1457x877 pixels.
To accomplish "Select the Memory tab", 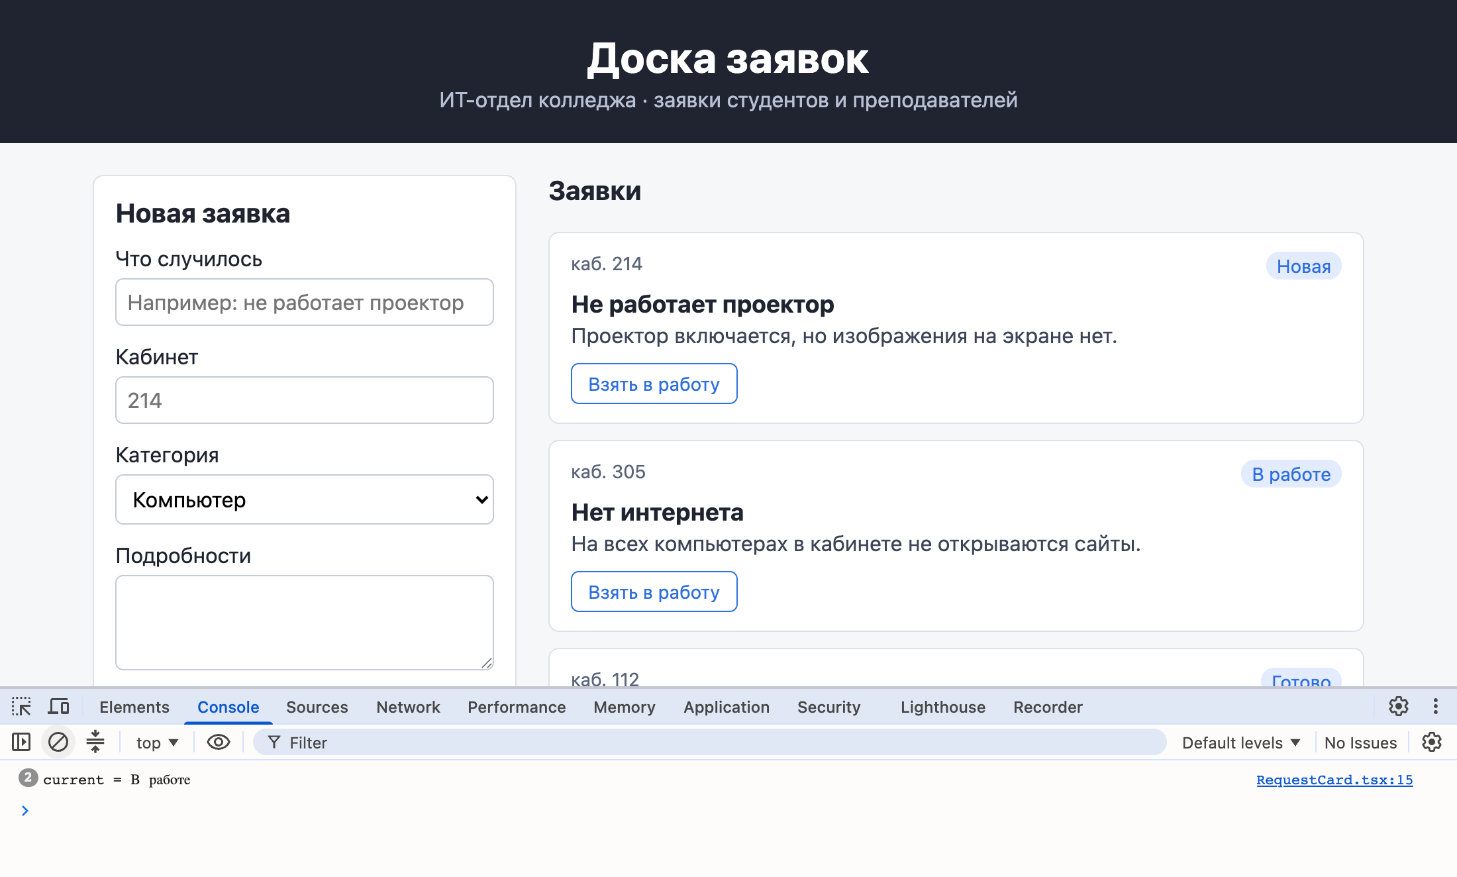I will (625, 707).
